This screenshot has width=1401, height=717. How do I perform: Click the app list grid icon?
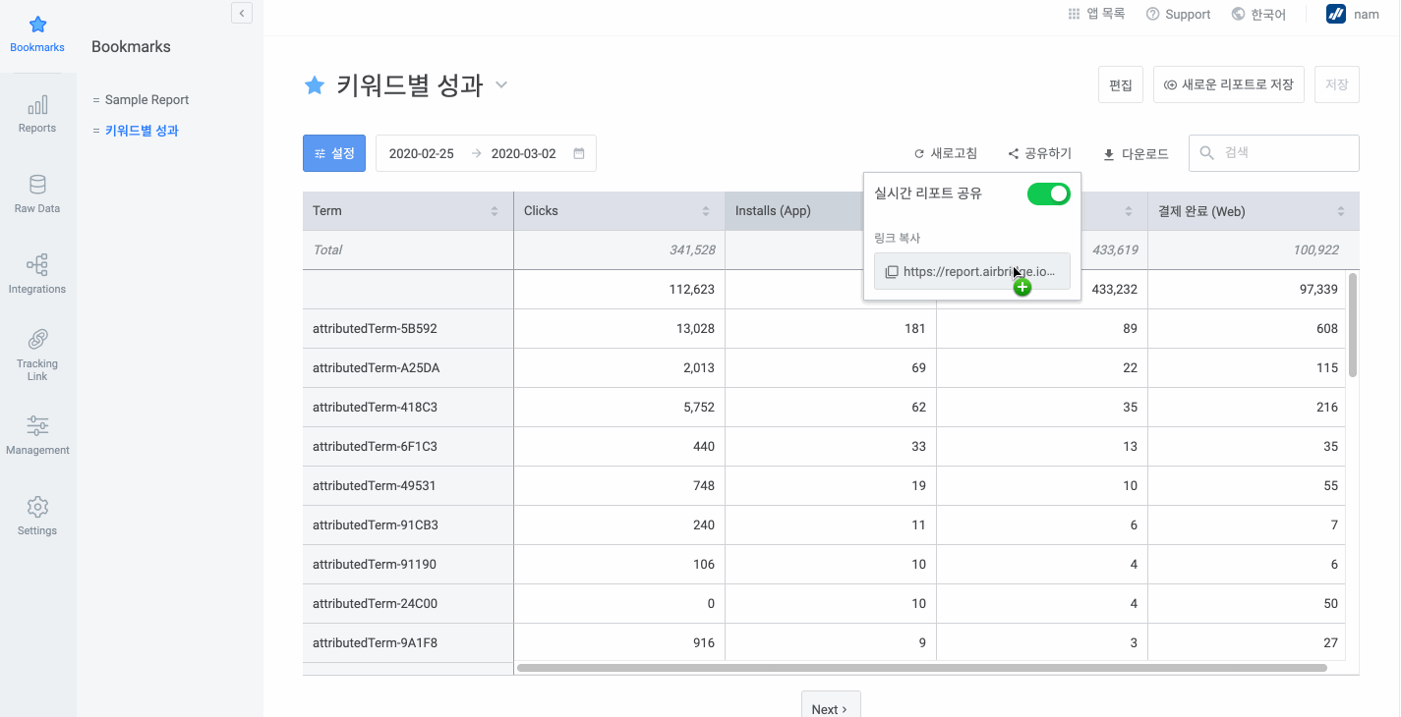[x=1075, y=14]
